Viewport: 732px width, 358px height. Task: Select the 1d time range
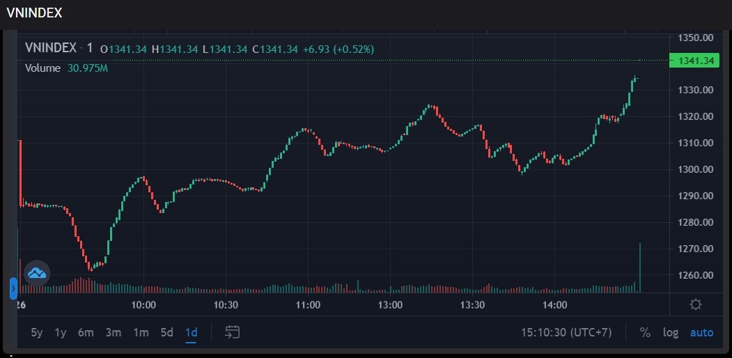tap(191, 332)
